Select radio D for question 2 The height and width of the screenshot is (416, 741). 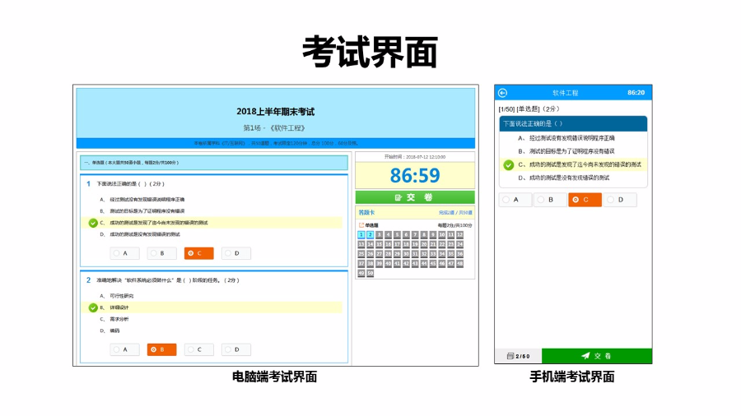pos(235,349)
